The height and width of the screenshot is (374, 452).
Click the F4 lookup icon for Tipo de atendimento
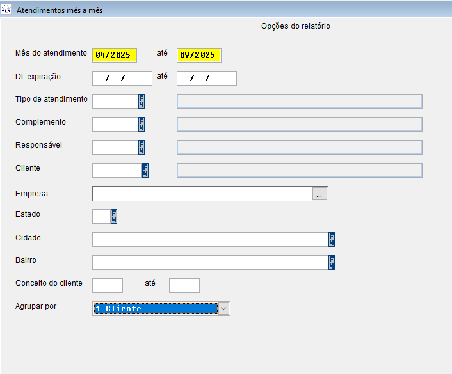(141, 101)
